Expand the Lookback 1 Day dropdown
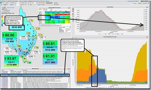151x90 pixels. tap(17, 4)
